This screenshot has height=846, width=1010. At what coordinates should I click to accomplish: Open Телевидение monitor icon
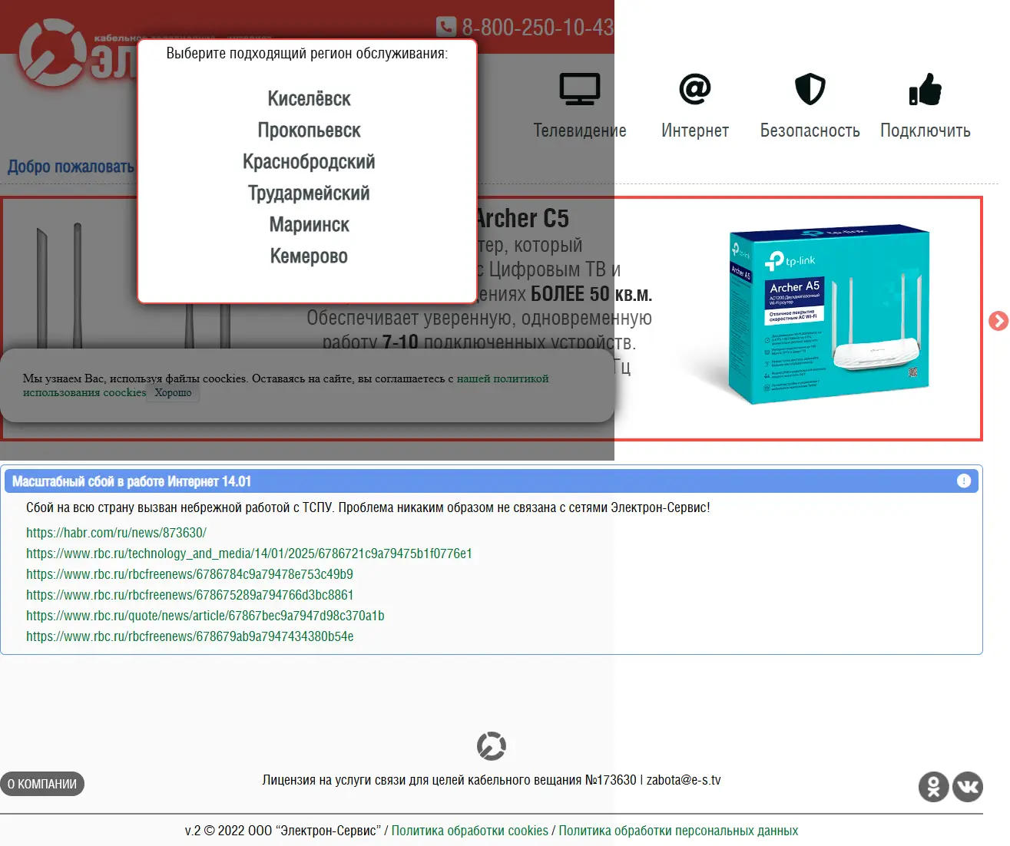[580, 89]
